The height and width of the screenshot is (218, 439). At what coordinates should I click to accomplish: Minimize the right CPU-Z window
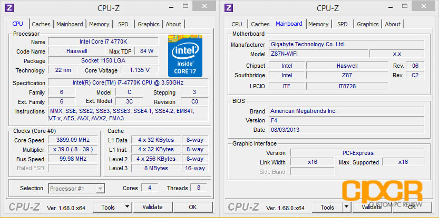tap(390, 6)
